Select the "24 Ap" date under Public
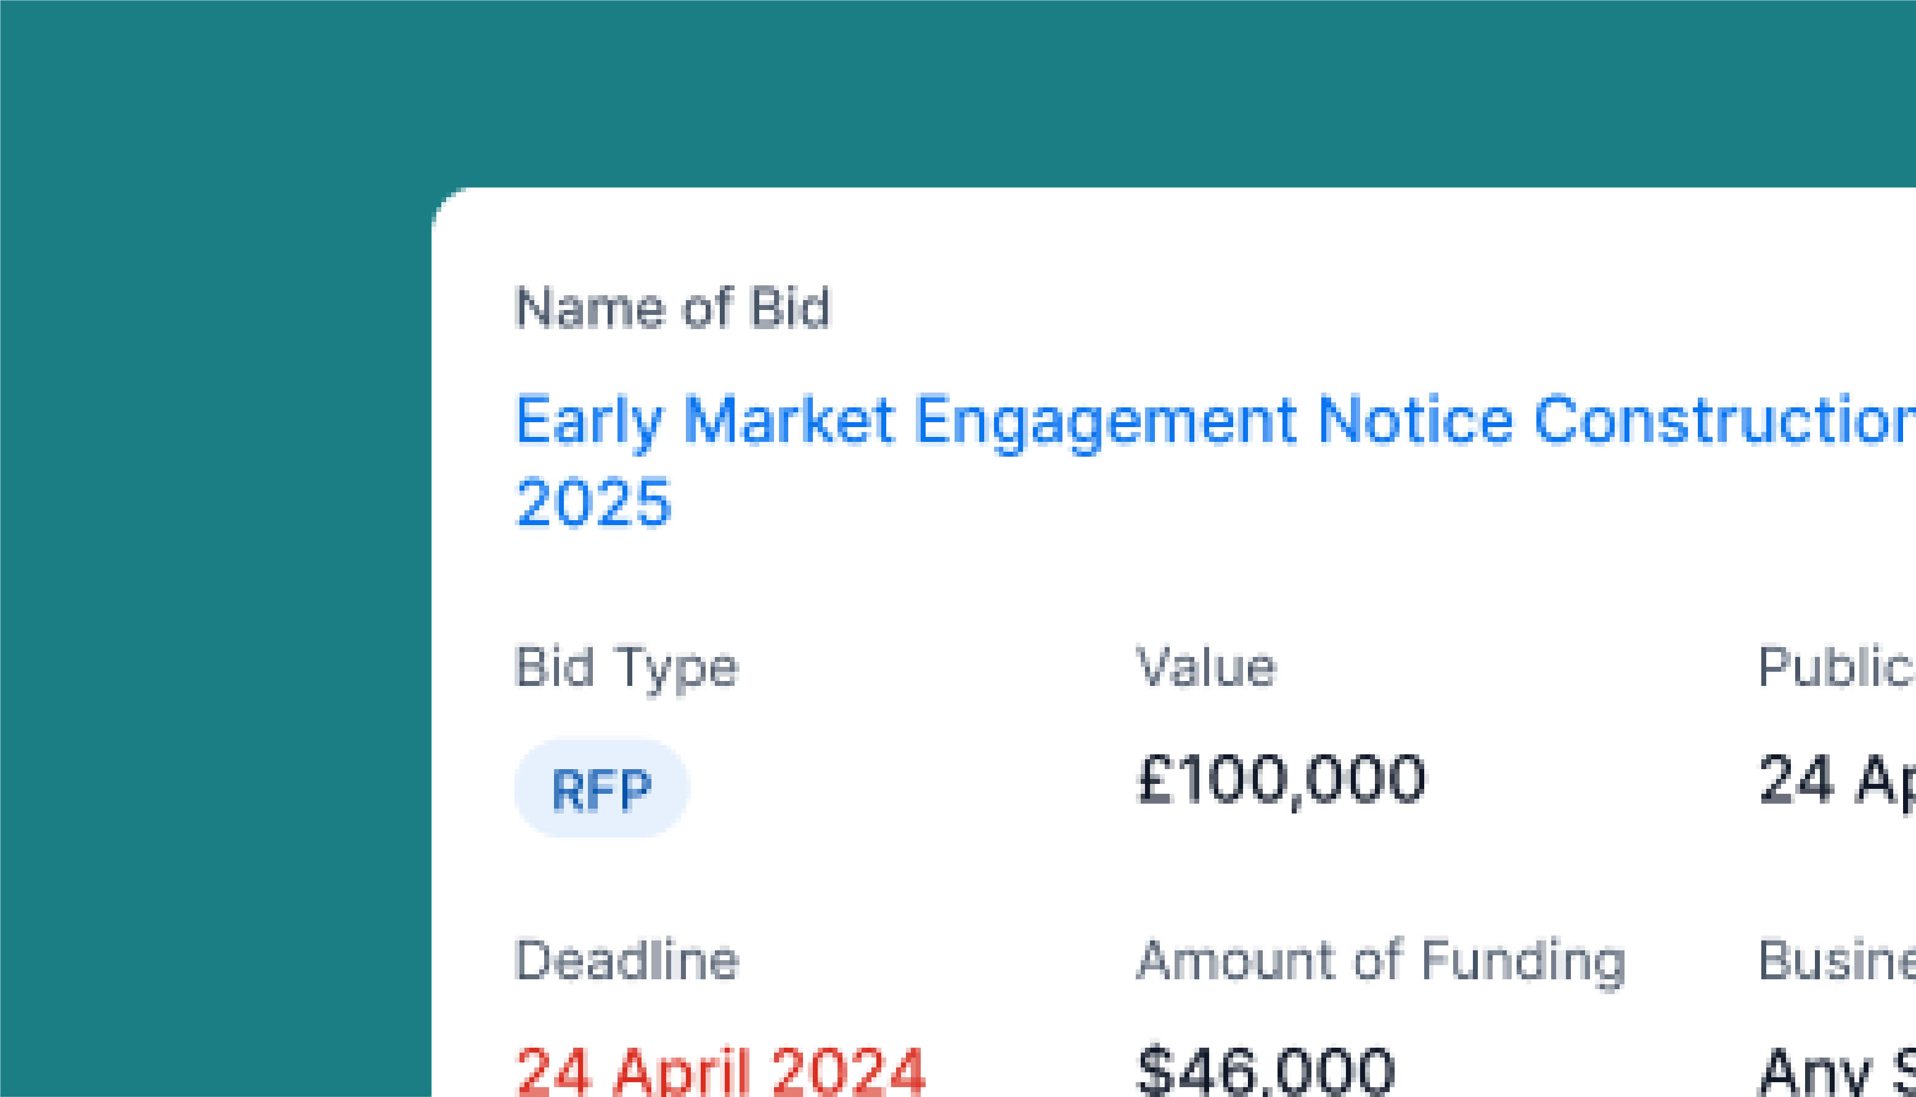 [1835, 780]
